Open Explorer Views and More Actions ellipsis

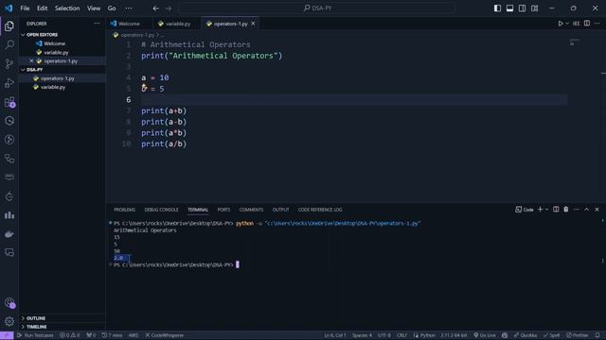click(97, 24)
